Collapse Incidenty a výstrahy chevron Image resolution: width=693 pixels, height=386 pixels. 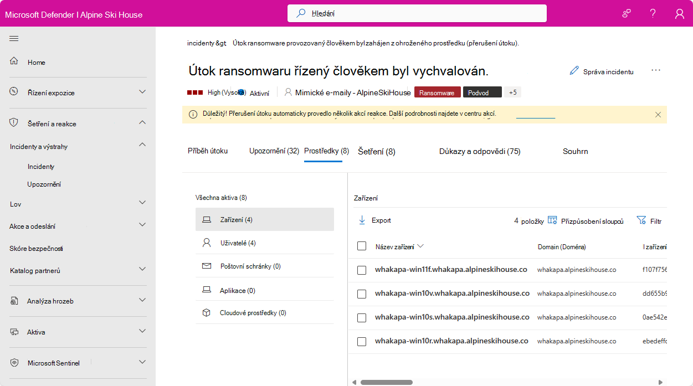pos(142,145)
